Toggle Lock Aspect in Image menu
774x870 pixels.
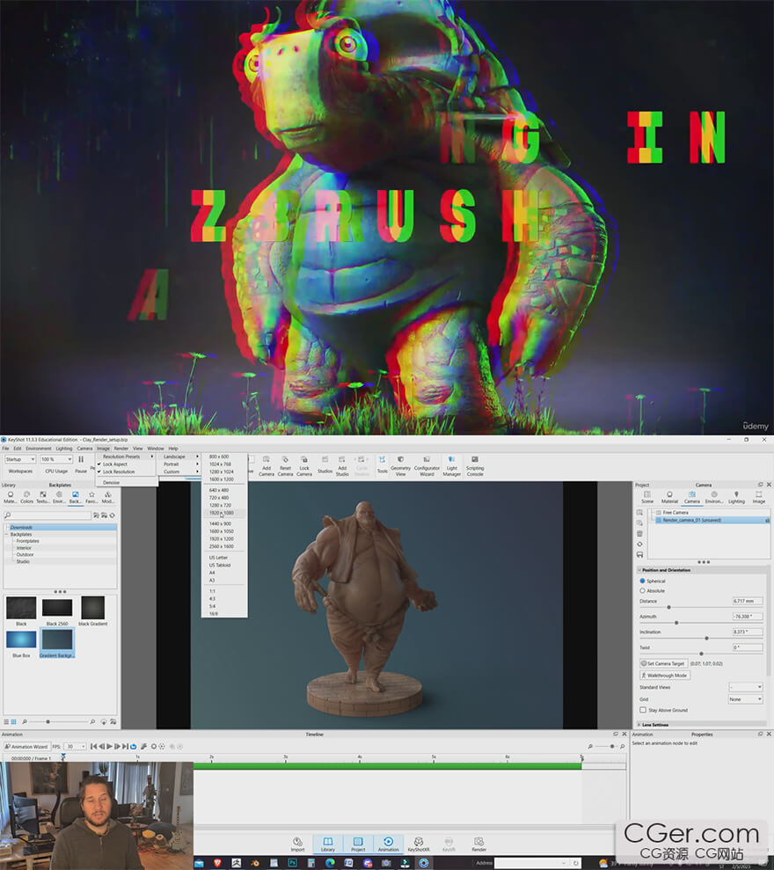115,464
